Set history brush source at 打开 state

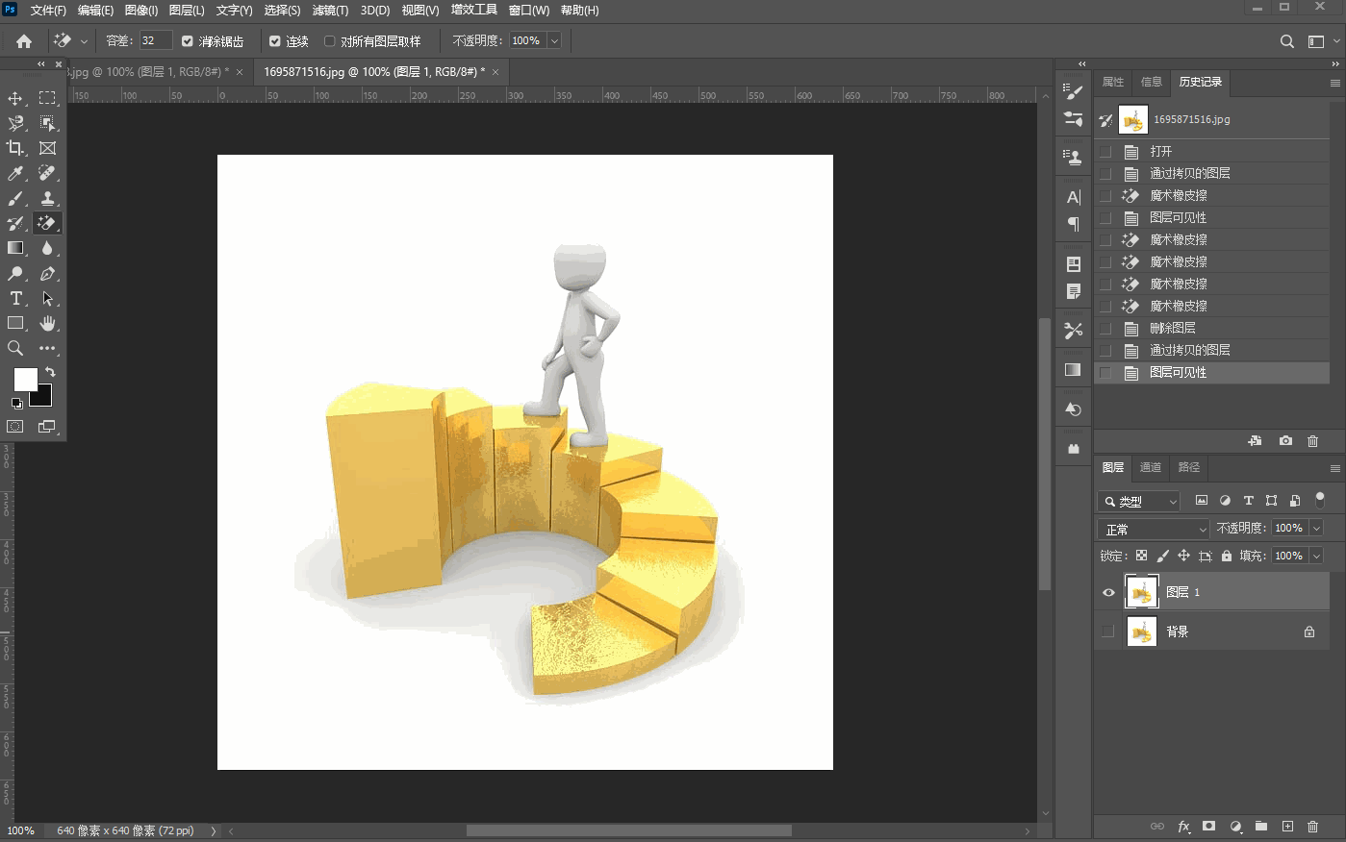coord(1105,152)
